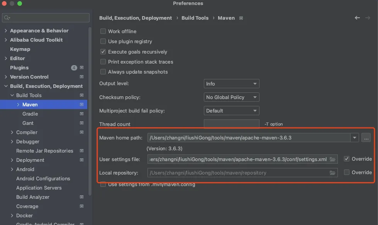Click the Maven home path browse button
Image resolution: width=378 pixels, height=225 pixels.
(366, 138)
